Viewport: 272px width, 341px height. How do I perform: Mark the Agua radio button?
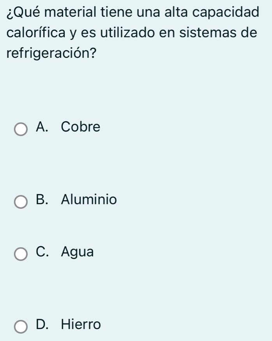[21, 254]
